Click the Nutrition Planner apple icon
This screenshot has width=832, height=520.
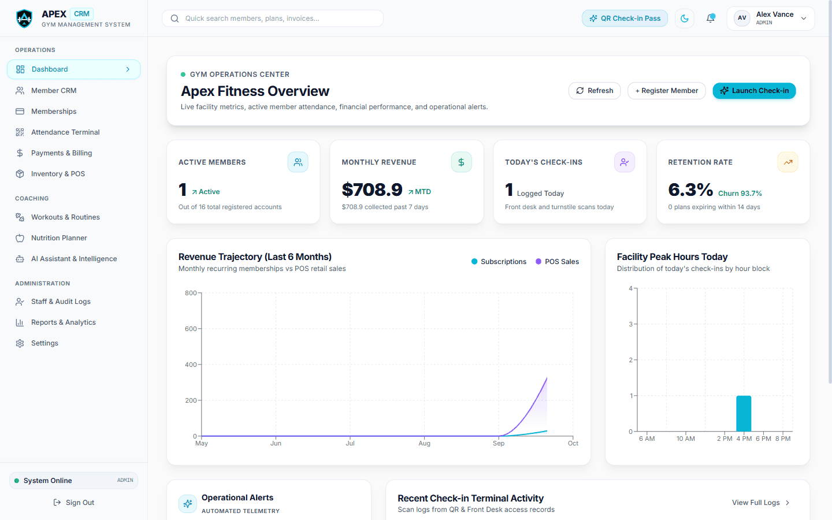point(20,238)
